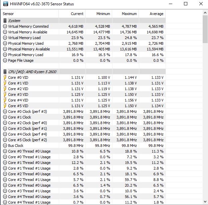Image resolution: width=208 pixels, height=205 pixels.
Task: Click the Sensor column header
Action: pos(30,14)
